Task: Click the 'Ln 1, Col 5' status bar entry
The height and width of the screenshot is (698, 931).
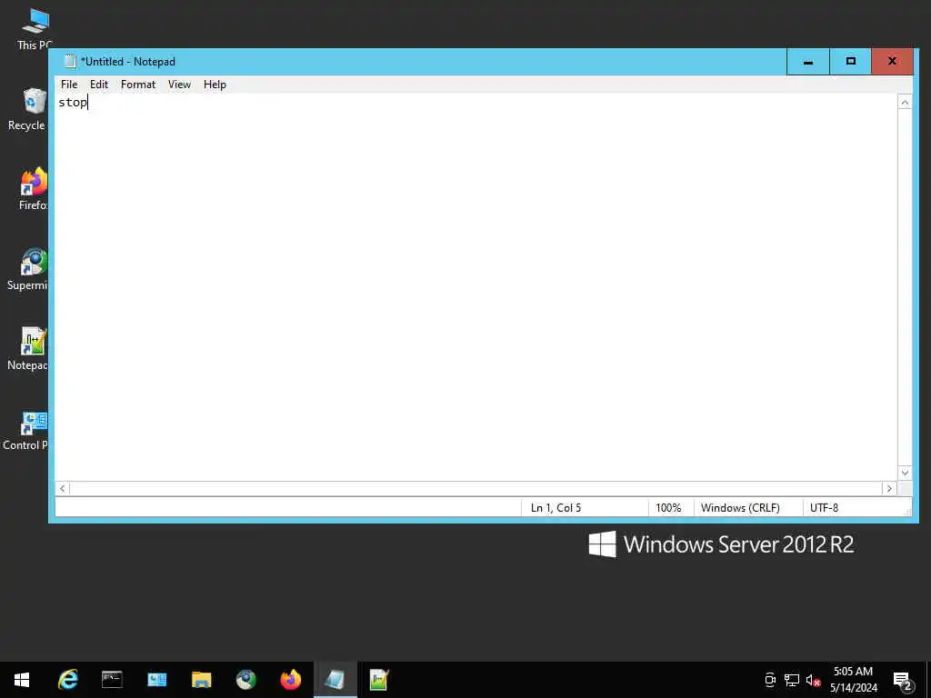Action: [x=556, y=508]
